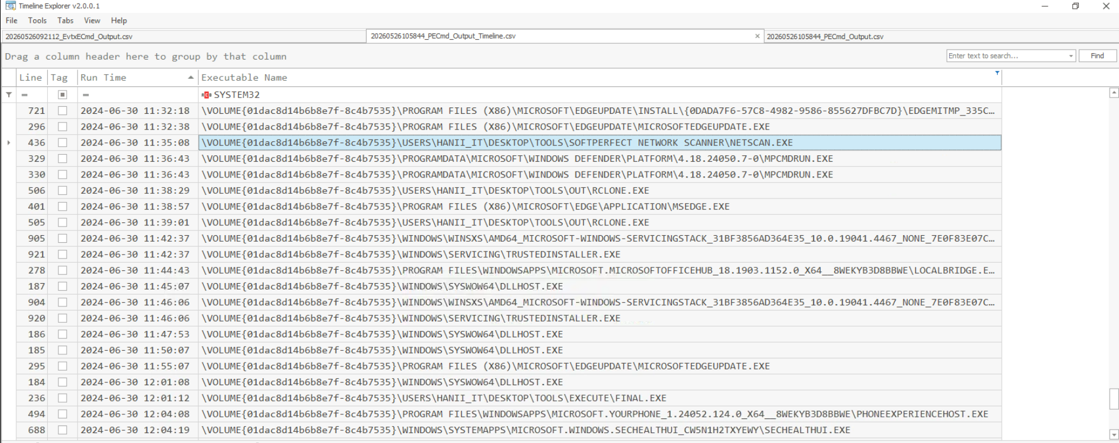Tick the Tag checkbox for line 505

pos(62,222)
